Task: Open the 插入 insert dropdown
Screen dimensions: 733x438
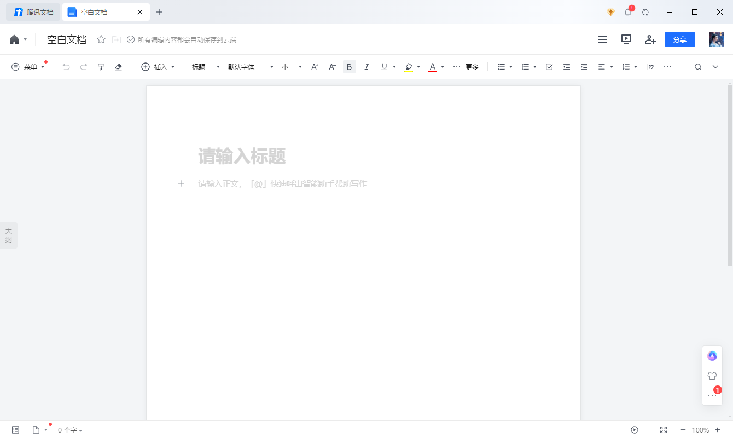Action: (158, 66)
